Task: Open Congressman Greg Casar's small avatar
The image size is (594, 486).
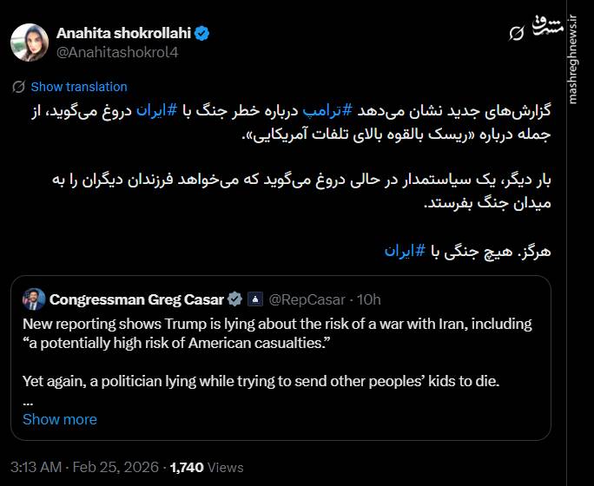Action: [x=35, y=299]
